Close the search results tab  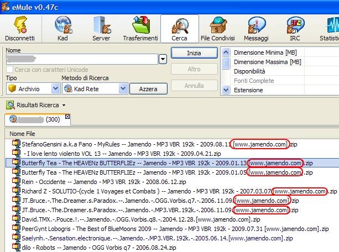click(x=67, y=117)
